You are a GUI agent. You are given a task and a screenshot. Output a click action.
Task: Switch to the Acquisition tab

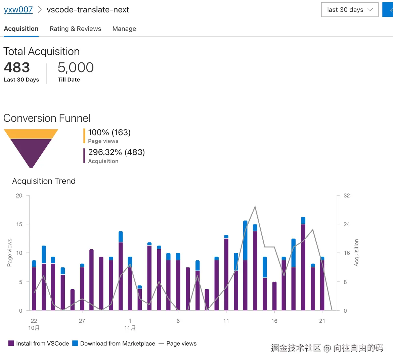(21, 29)
